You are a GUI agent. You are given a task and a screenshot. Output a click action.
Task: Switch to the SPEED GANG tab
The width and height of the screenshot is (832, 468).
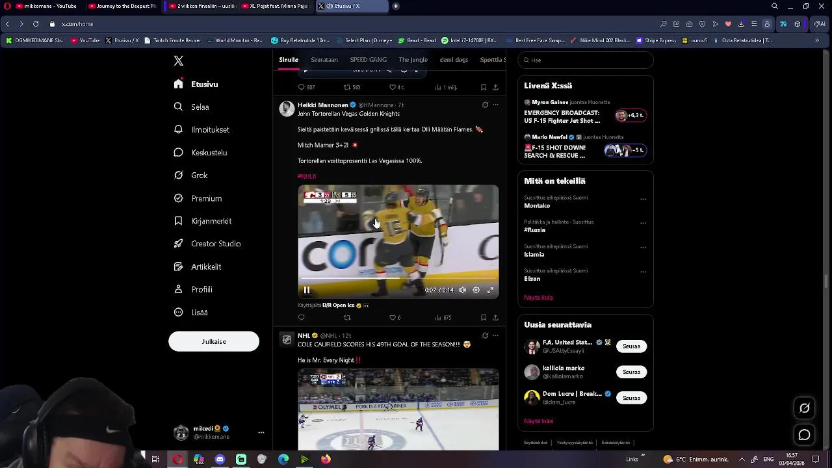point(368,60)
